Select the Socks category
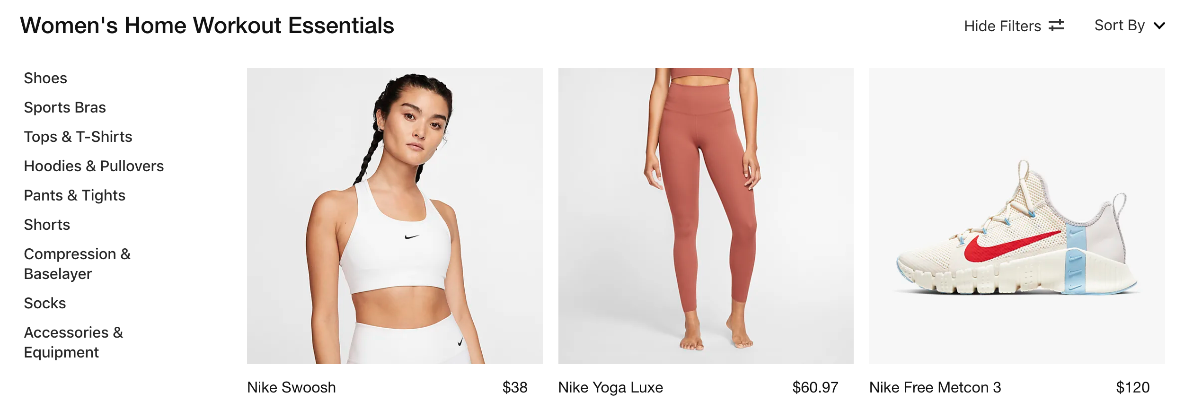This screenshot has width=1184, height=401. pyautogui.click(x=45, y=303)
